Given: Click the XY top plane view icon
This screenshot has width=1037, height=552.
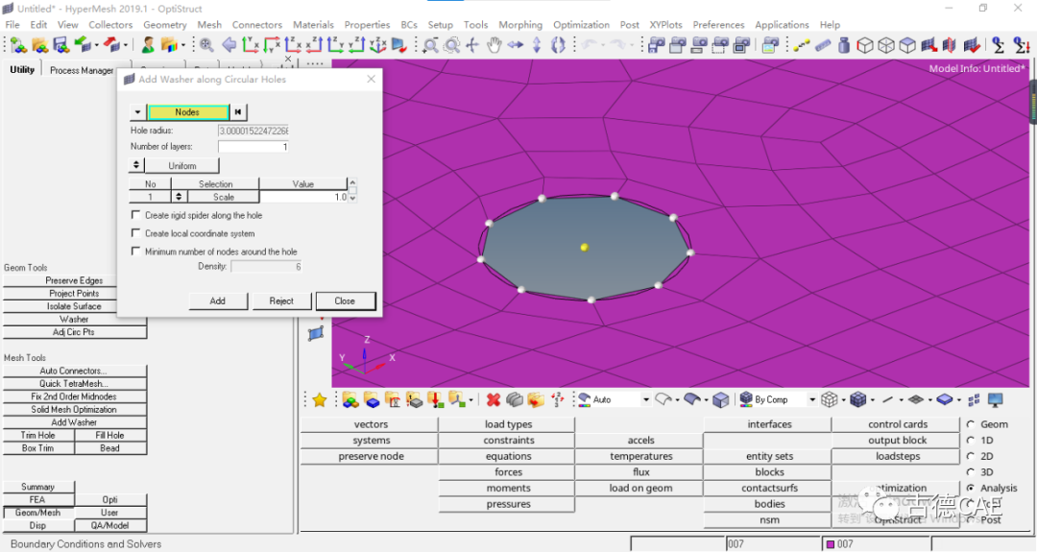Looking at the screenshot, I should (251, 45).
